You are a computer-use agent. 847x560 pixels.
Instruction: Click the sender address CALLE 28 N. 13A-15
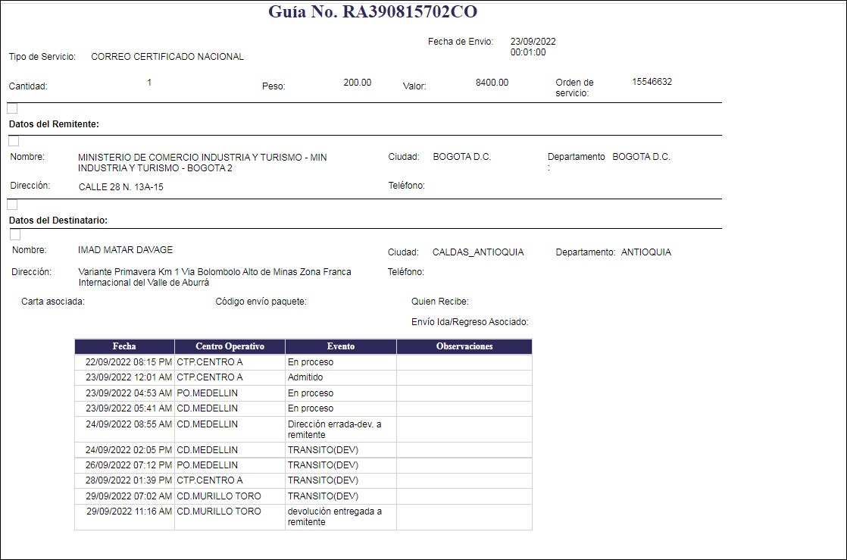click(120, 187)
